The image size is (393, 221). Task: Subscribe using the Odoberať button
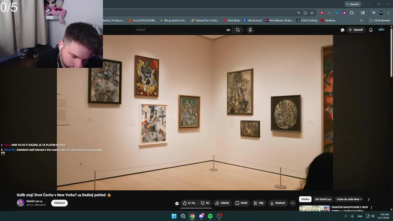tap(60, 203)
